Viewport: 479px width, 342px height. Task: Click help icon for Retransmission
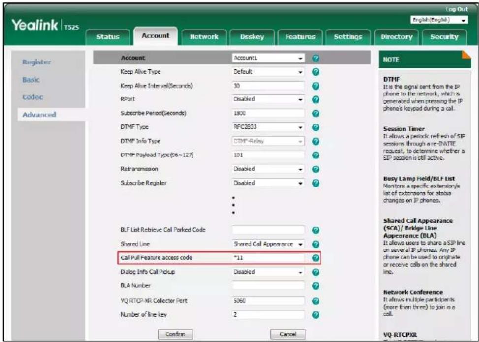coord(316,169)
